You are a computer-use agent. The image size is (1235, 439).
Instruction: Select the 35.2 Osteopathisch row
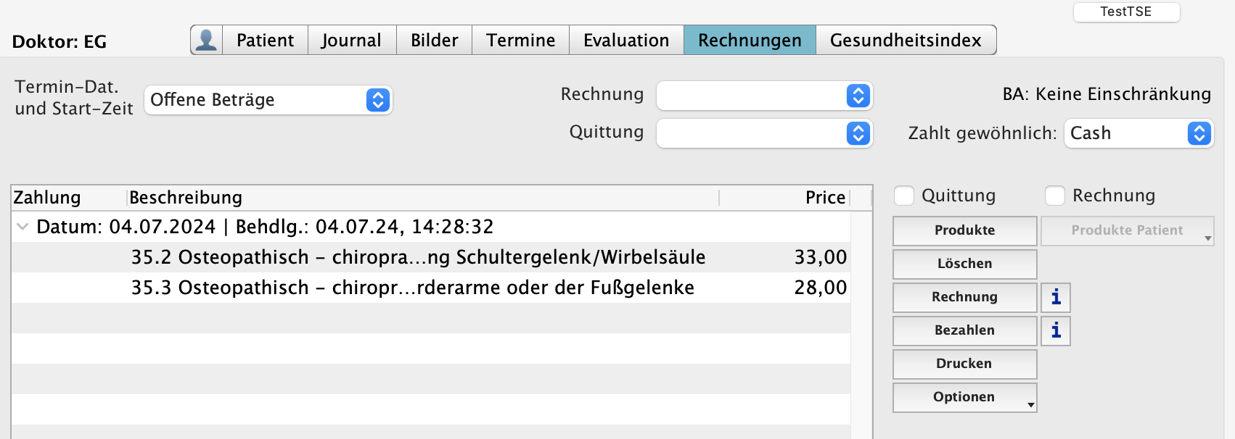[418, 257]
